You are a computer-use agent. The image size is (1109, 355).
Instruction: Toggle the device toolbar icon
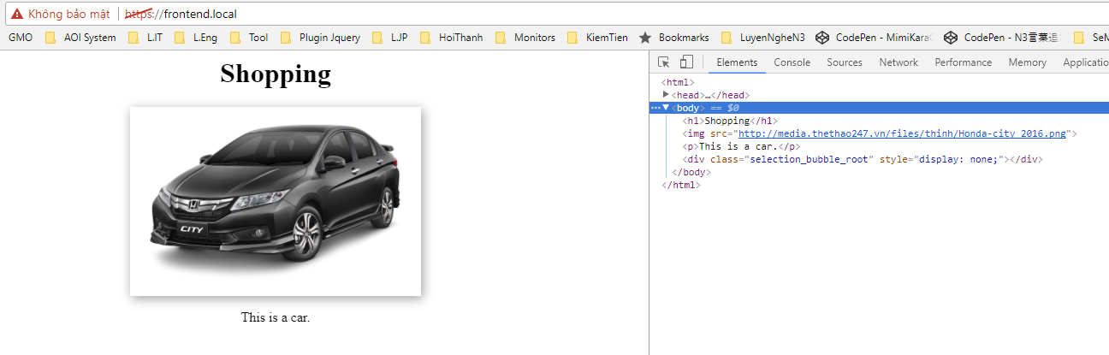point(686,62)
